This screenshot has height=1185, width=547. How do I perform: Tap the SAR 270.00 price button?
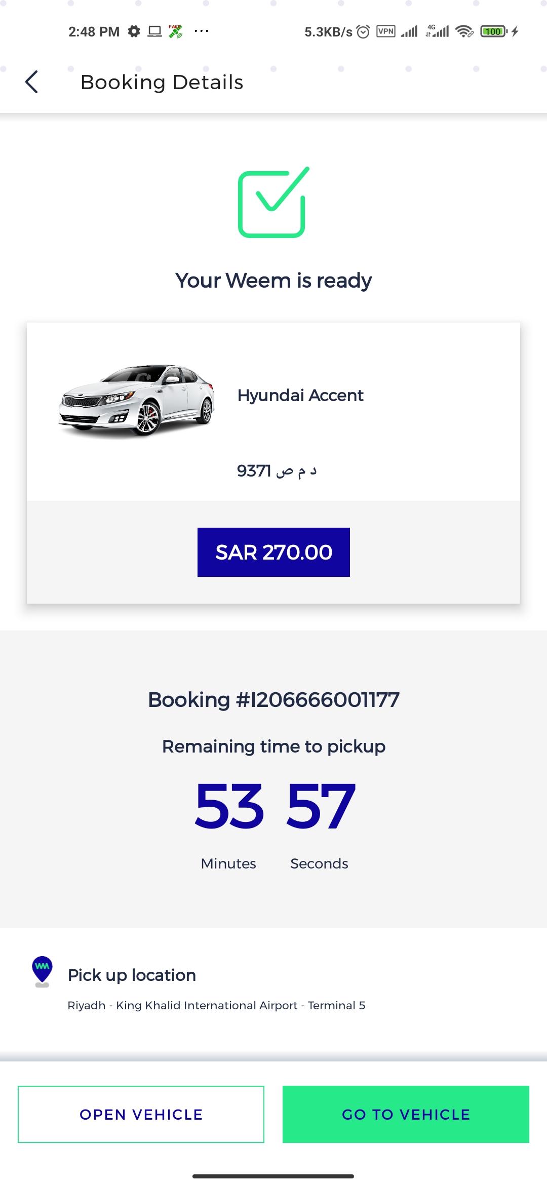point(273,552)
